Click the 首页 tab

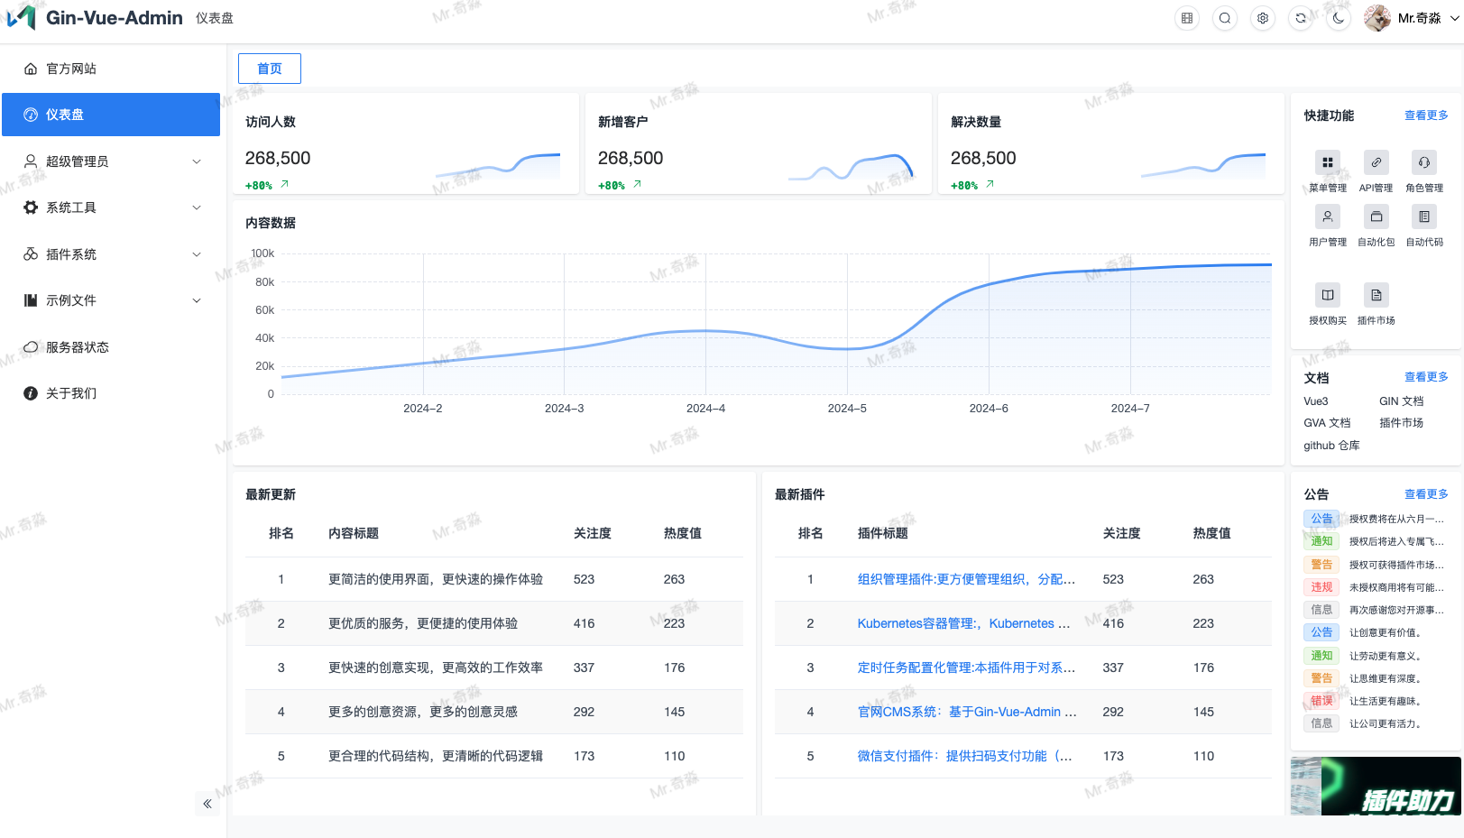pos(269,68)
